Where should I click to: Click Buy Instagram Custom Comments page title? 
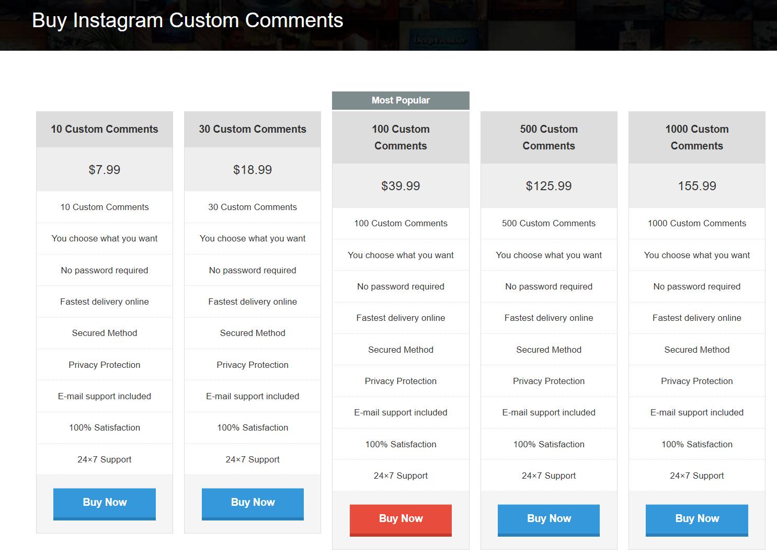(188, 20)
